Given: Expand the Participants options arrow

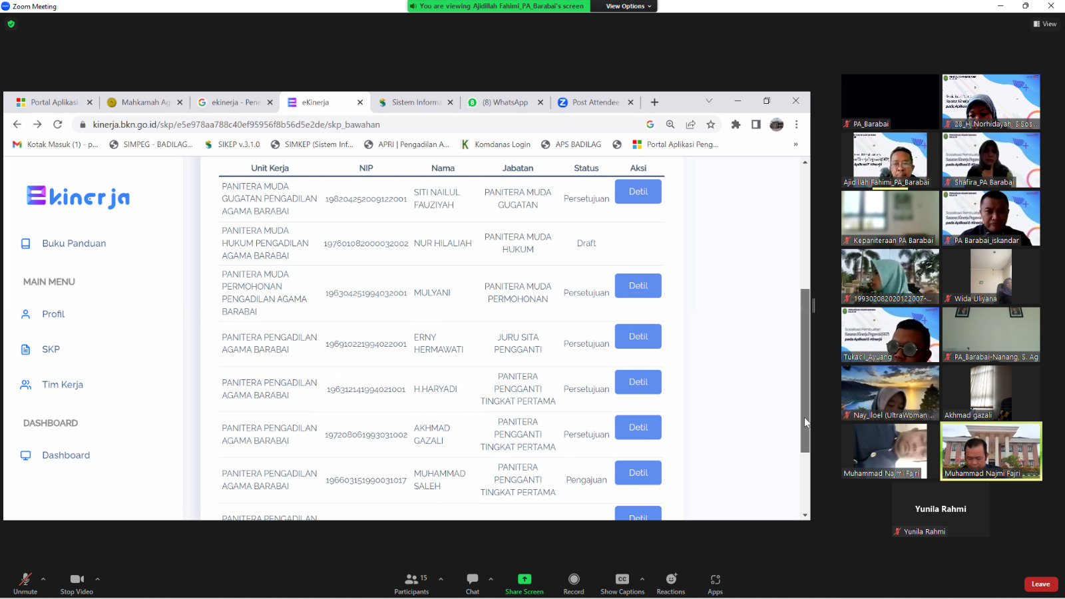Looking at the screenshot, I should pos(441,579).
